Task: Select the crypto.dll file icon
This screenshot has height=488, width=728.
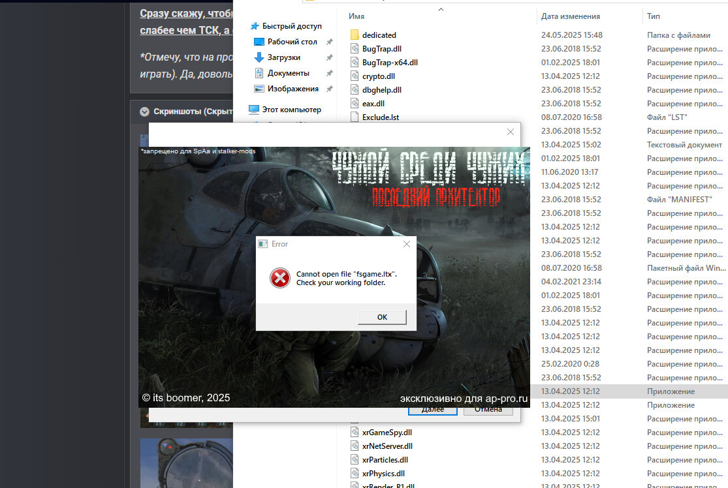Action: coord(355,76)
